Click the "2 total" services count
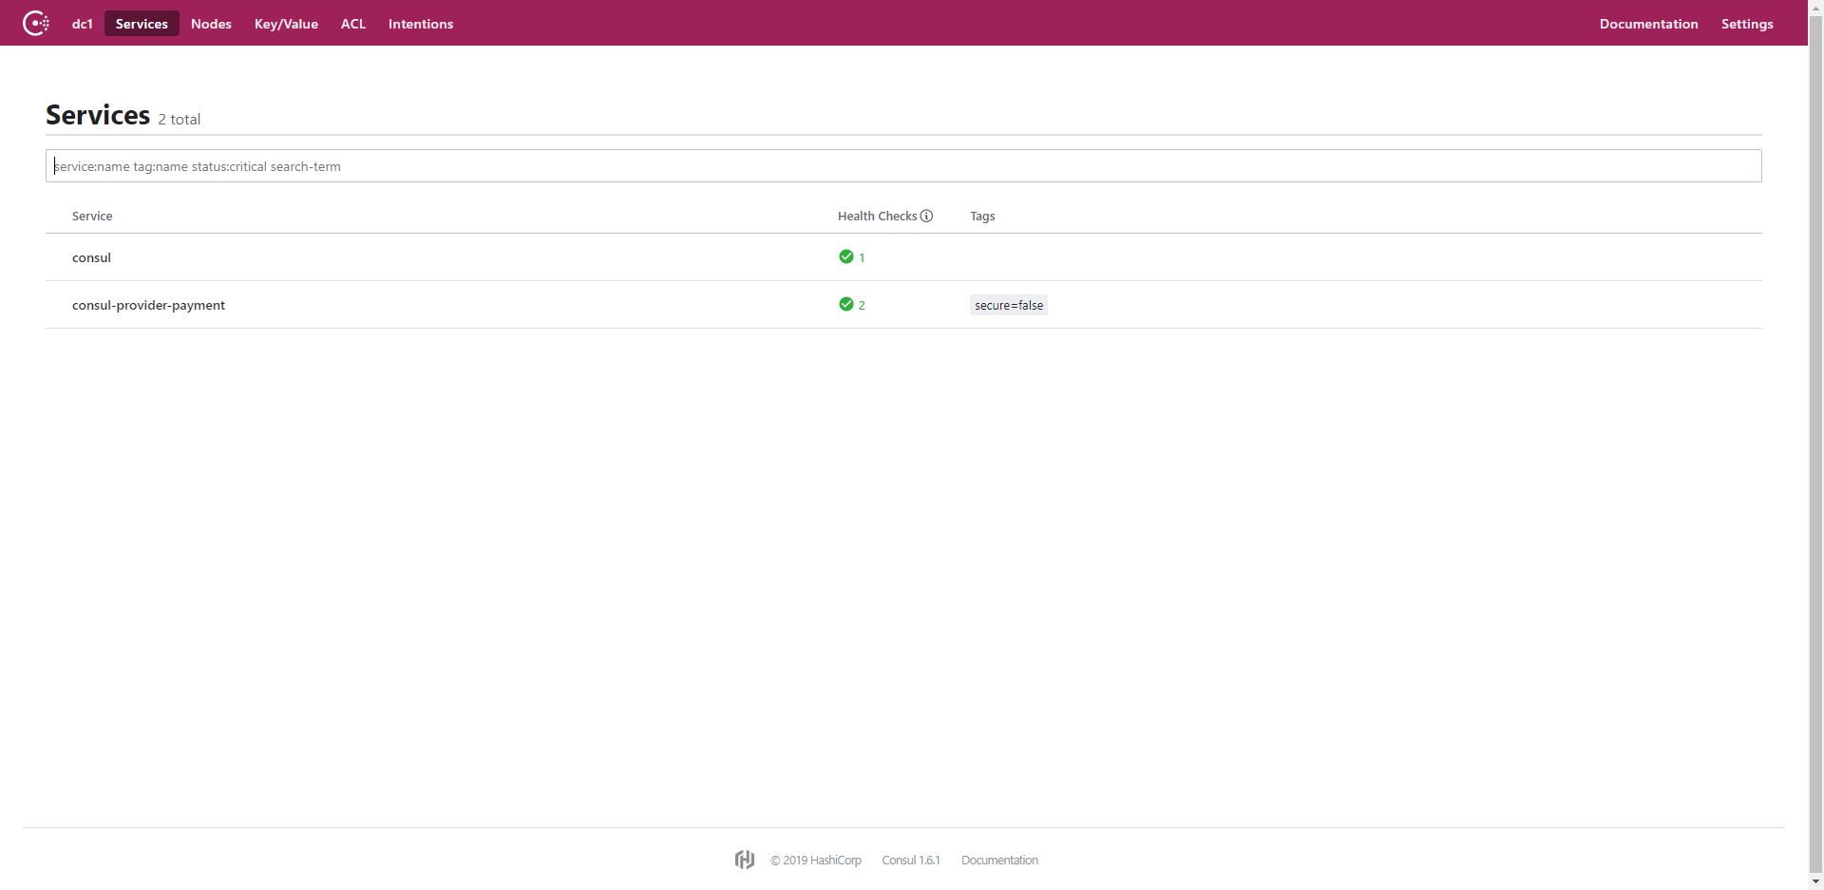The width and height of the screenshot is (1824, 890). point(180,120)
